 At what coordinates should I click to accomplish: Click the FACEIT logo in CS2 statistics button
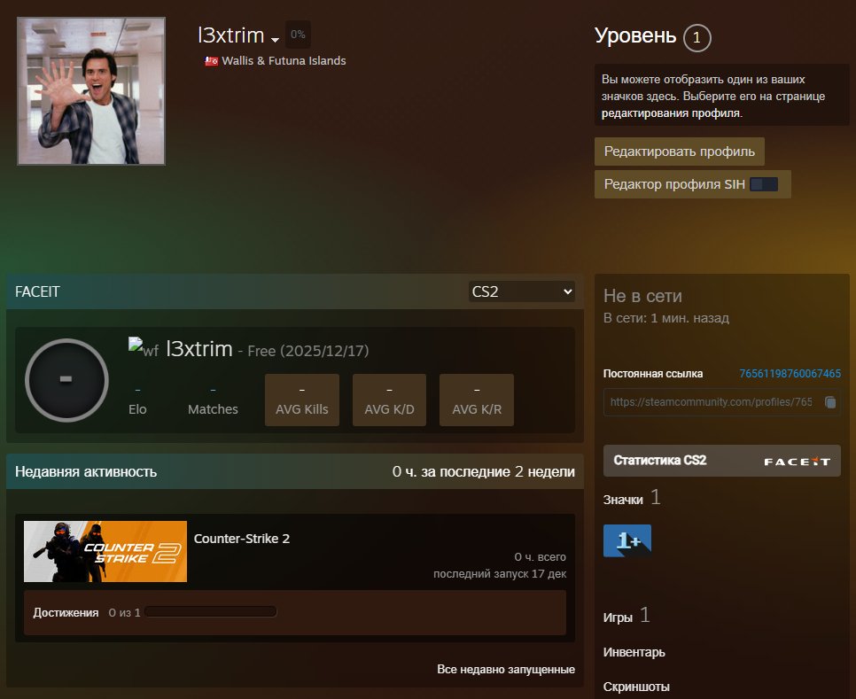tap(797, 462)
